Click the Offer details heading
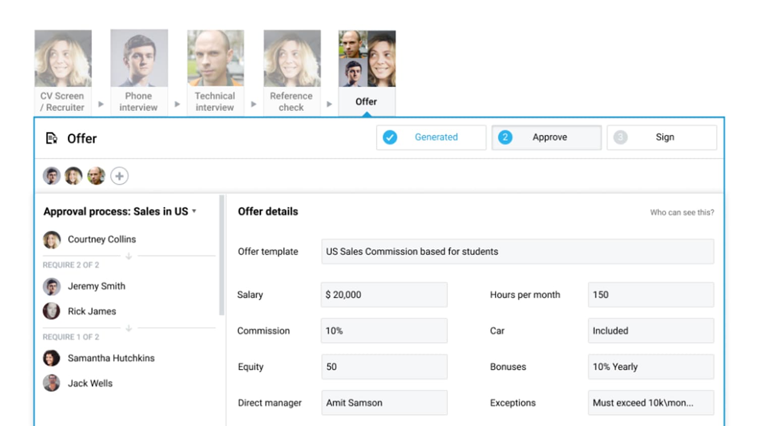 [x=268, y=211]
